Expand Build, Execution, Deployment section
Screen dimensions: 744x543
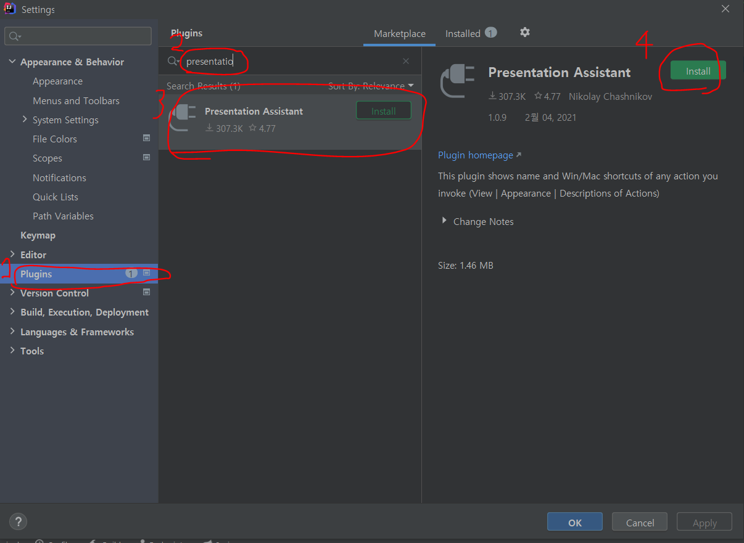12,312
